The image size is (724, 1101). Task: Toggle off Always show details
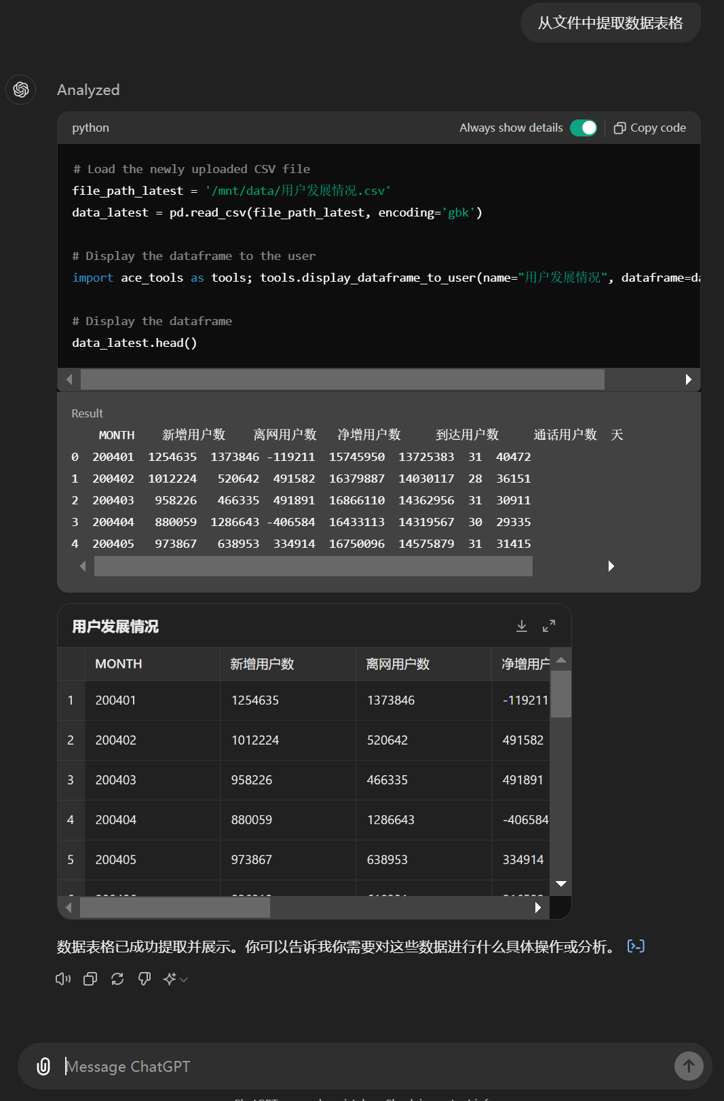coord(583,128)
